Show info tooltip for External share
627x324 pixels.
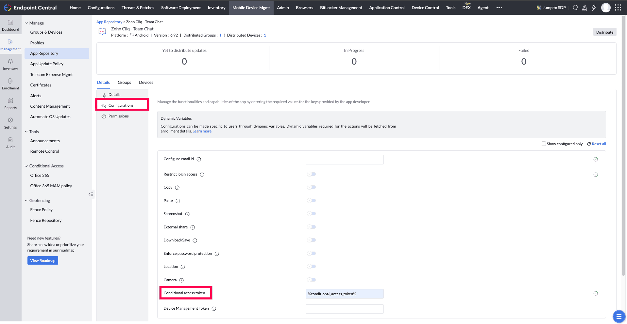[193, 227]
